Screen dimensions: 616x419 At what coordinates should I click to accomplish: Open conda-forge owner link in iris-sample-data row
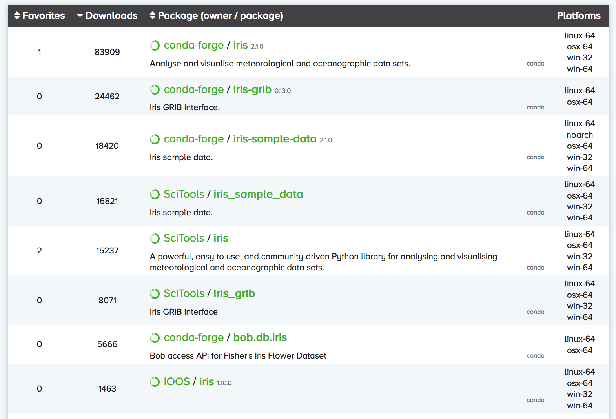pyautogui.click(x=194, y=139)
